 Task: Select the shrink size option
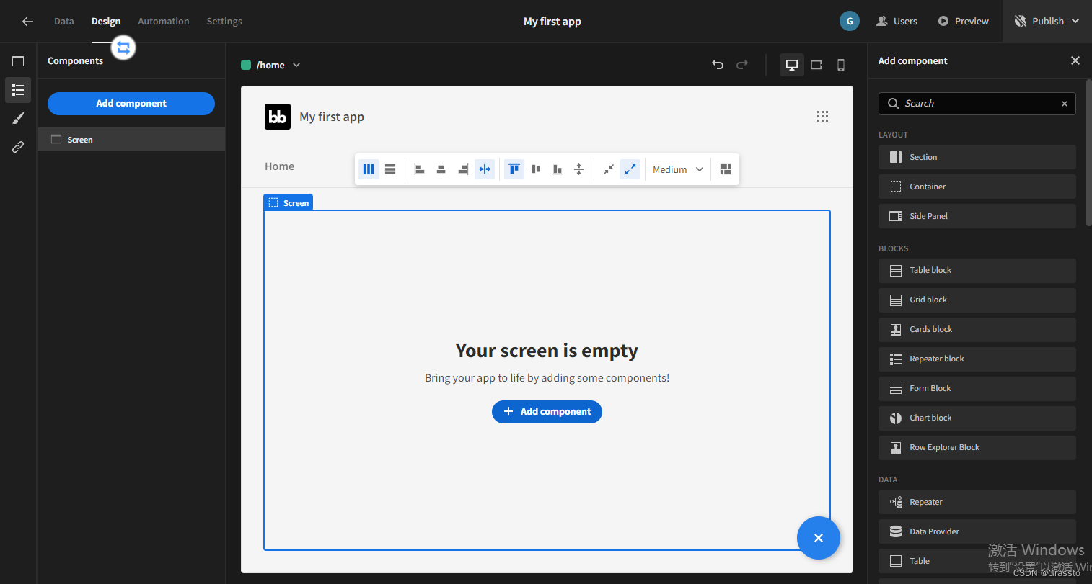609,169
